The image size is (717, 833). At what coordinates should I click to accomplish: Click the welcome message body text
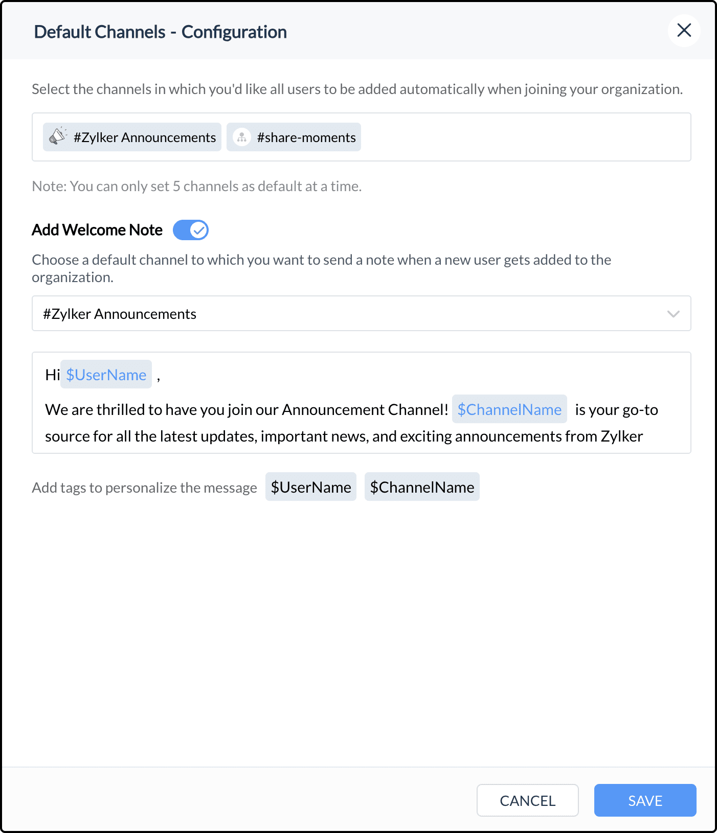(x=343, y=436)
